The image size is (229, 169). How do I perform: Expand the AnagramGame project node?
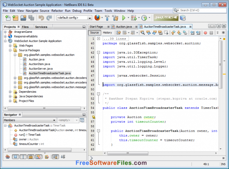pos(5,32)
